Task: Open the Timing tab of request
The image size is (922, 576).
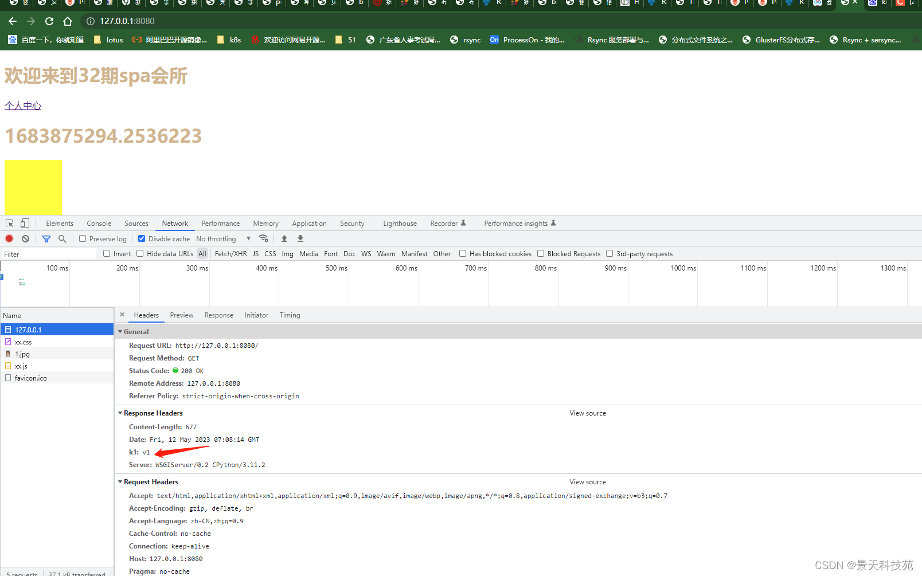Action: [290, 315]
